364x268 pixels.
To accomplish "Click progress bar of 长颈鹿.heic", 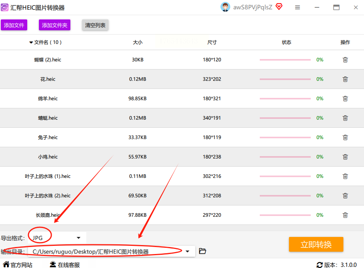I will point(285,215).
